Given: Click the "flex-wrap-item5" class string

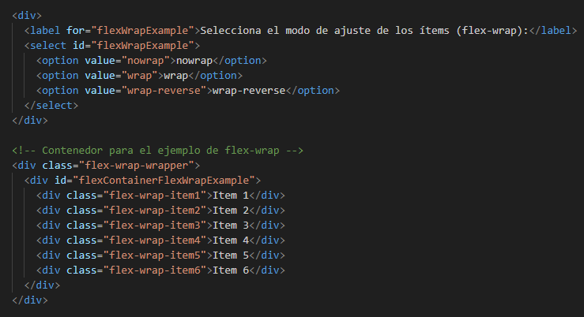Looking at the screenshot, I should (154, 255).
